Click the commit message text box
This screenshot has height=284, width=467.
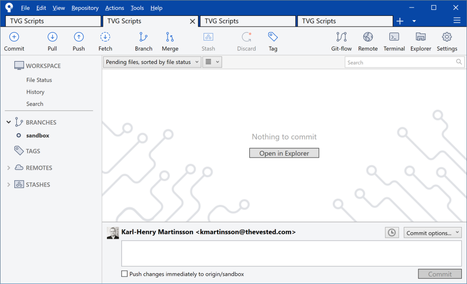291,253
